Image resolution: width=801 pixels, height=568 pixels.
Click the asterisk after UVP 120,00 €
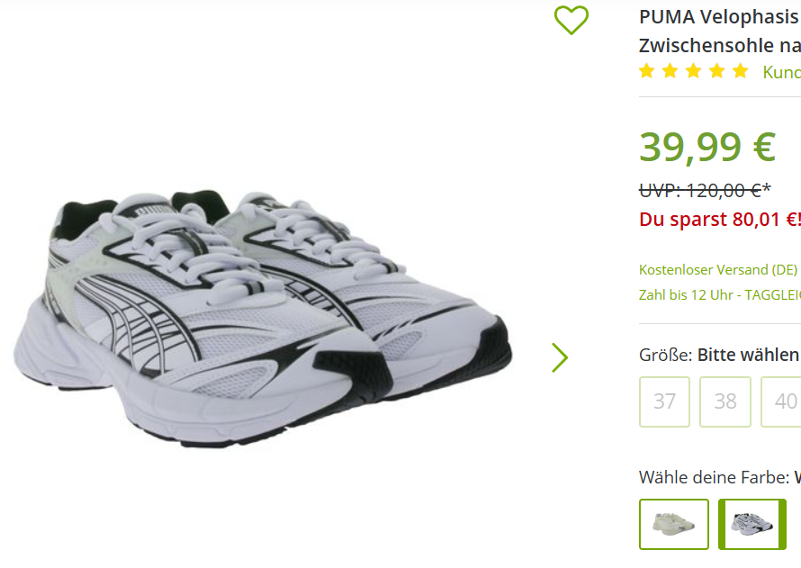pyautogui.click(x=766, y=189)
